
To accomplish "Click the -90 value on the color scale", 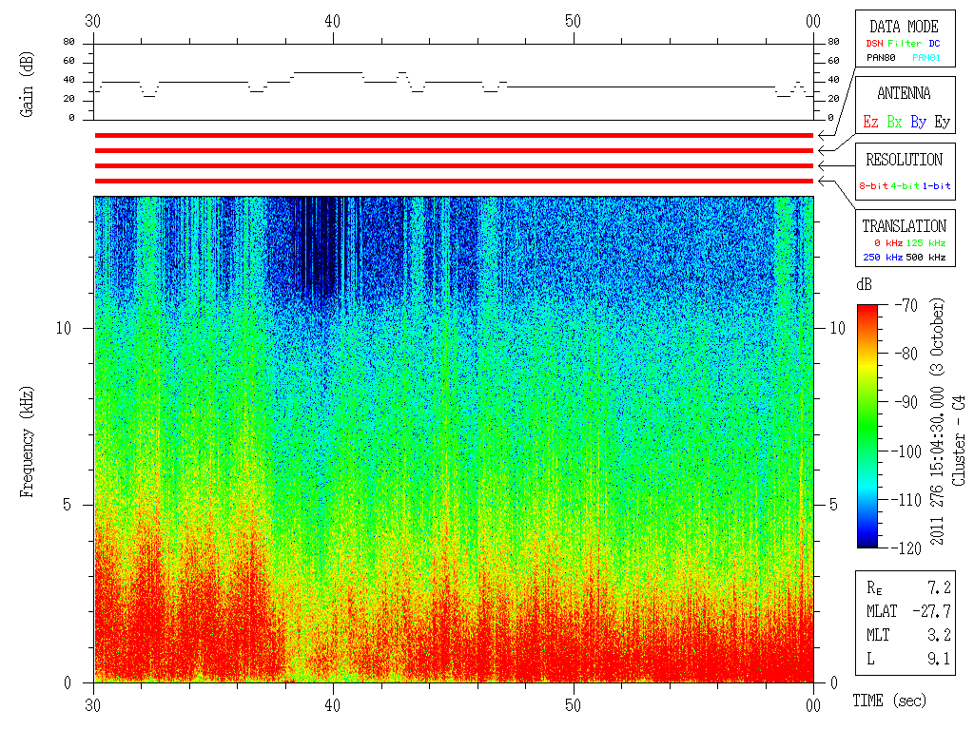I will pyautogui.click(x=906, y=402).
